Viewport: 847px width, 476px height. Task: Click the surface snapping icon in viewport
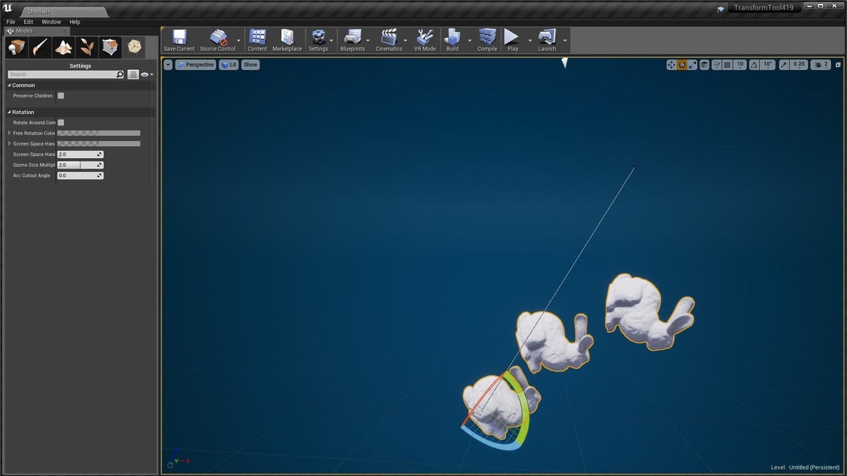point(717,65)
